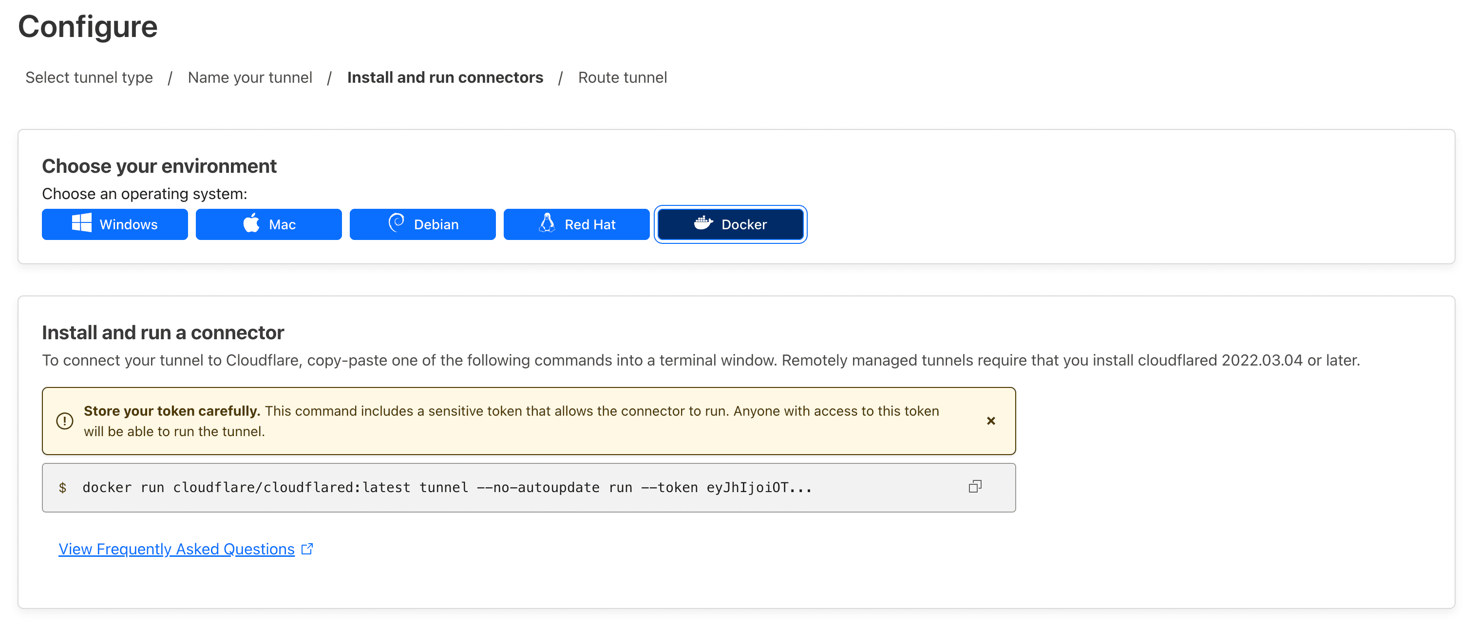
Task: Choose the Mac environment button
Action: (268, 224)
